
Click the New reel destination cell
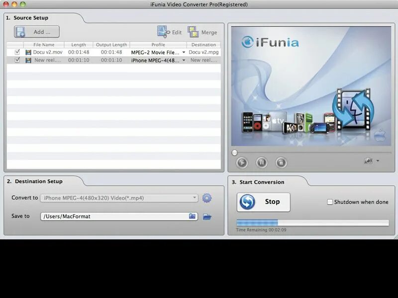[x=203, y=60]
